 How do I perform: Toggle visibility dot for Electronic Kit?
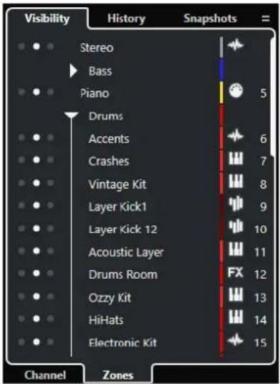[36, 342]
